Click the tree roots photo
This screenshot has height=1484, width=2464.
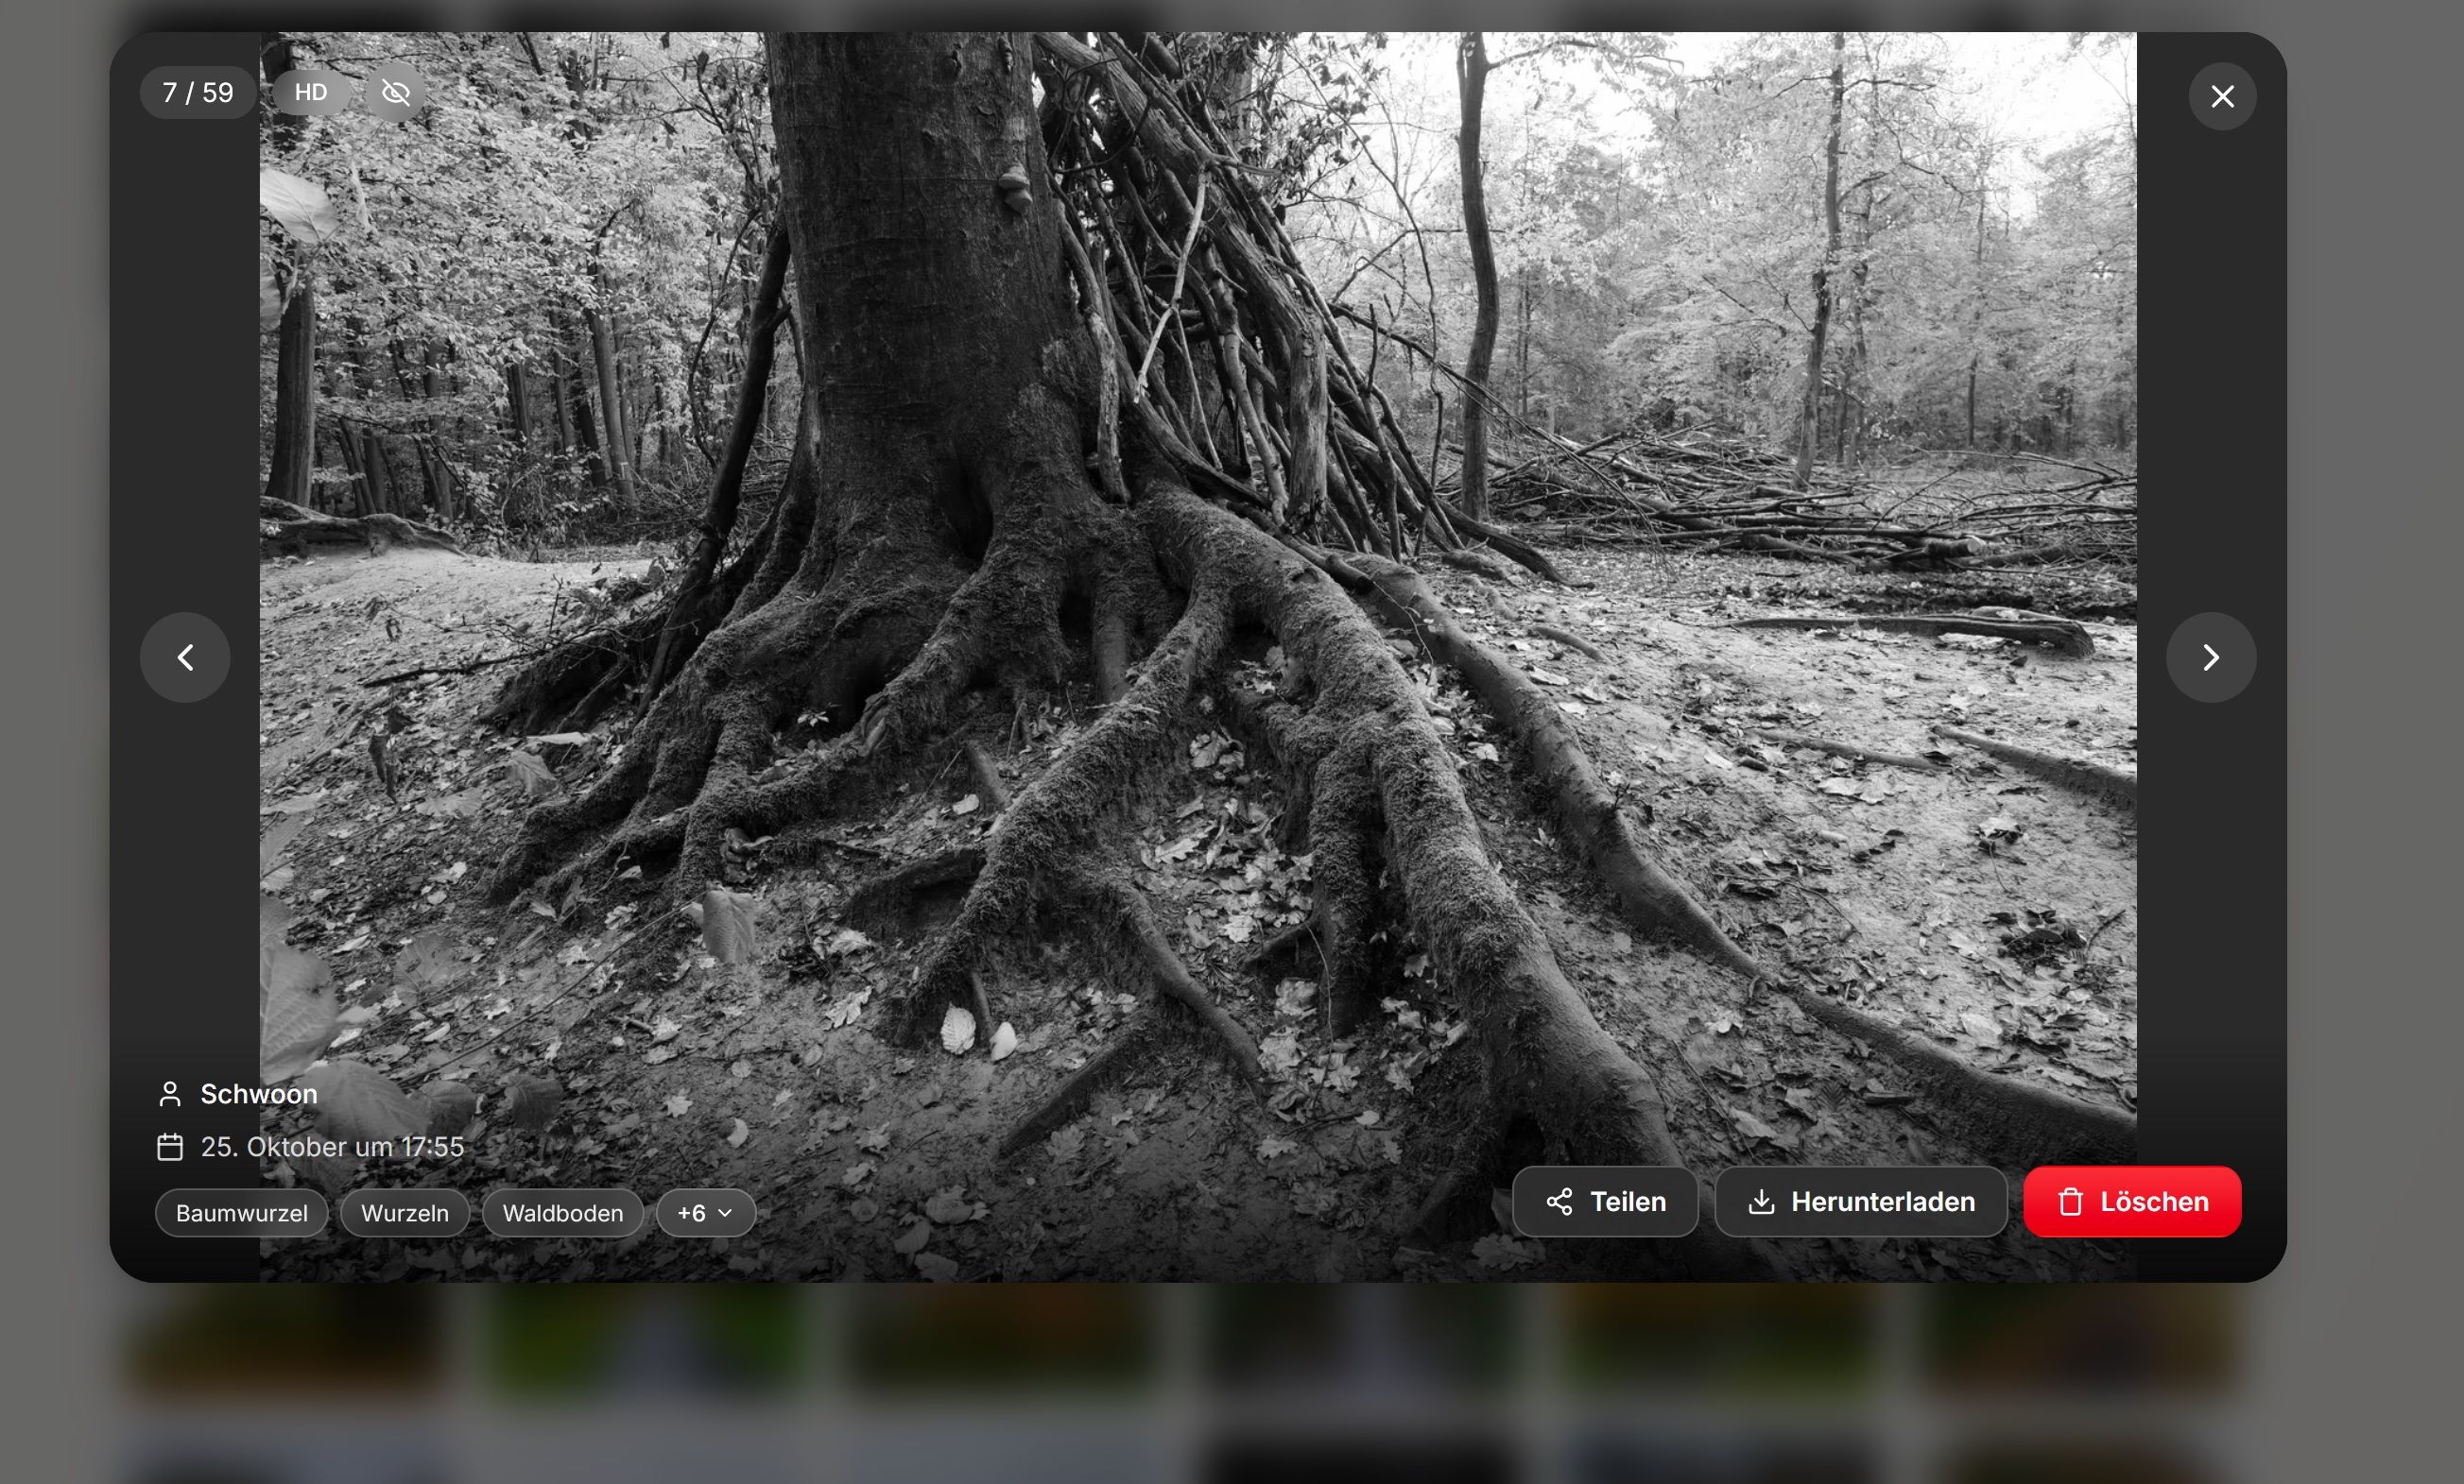click(1198, 657)
